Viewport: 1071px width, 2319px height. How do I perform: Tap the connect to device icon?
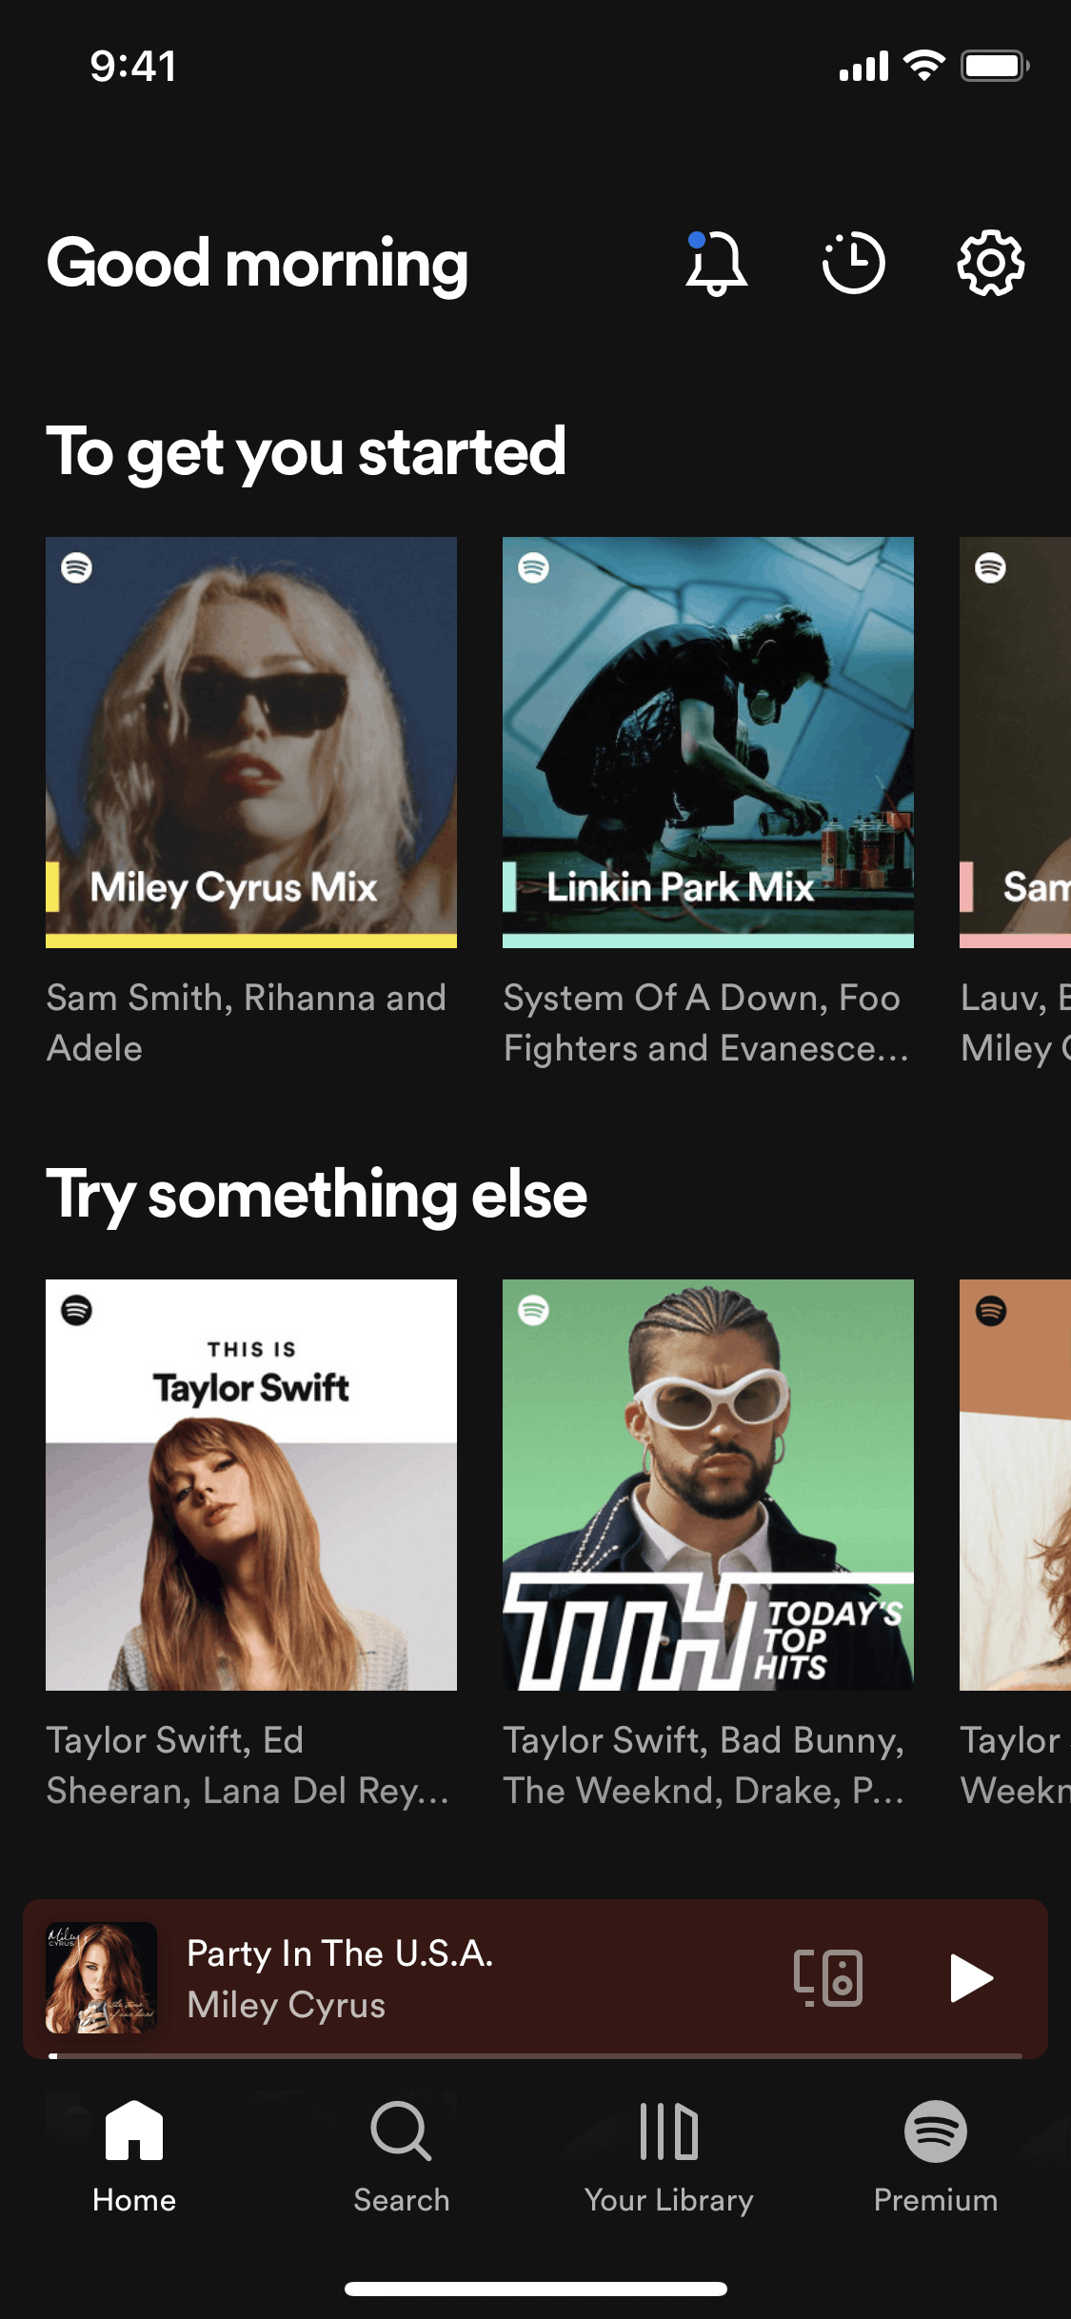pos(828,1978)
